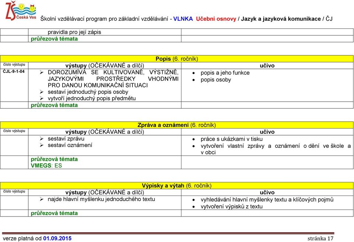Viewport: 354px width, 242px height.
Task: Click the ZŠ Česká Ves school logo
Action: (21, 11)
